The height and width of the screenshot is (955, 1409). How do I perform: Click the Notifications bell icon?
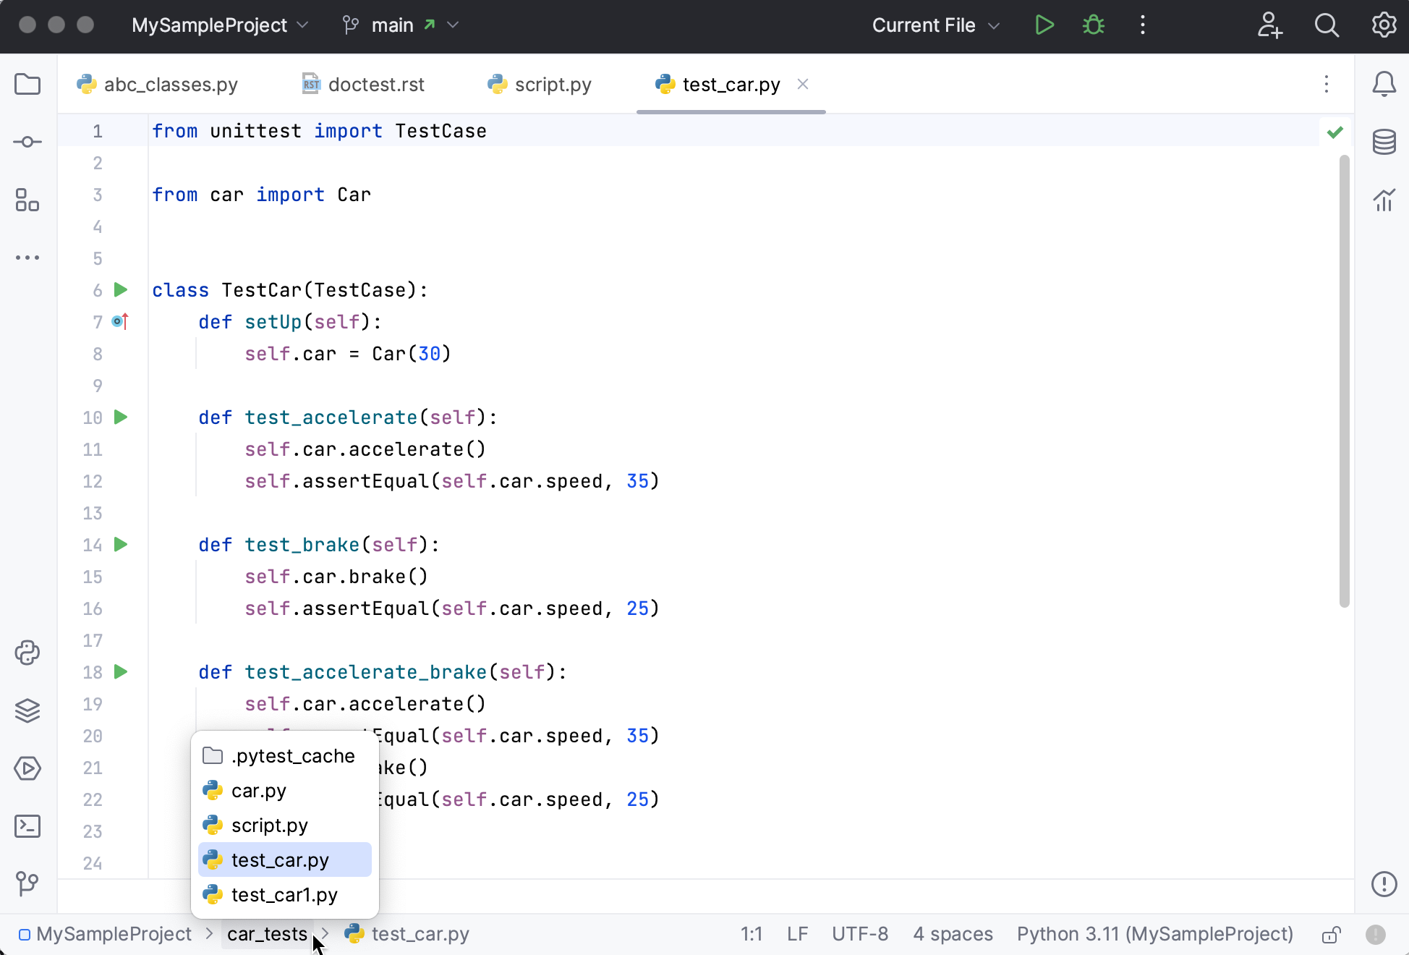(1384, 85)
